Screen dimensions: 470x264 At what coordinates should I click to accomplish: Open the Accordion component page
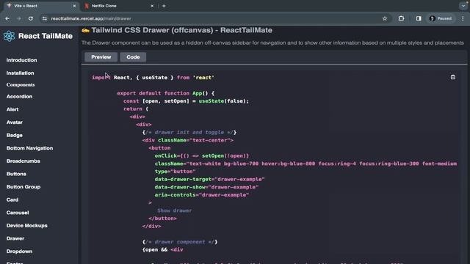[19, 97]
